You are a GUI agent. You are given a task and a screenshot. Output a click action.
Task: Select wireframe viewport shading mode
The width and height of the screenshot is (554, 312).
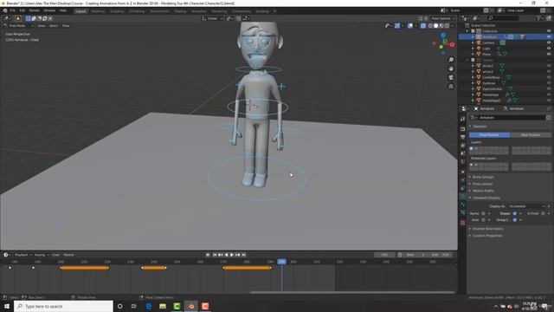coord(430,26)
